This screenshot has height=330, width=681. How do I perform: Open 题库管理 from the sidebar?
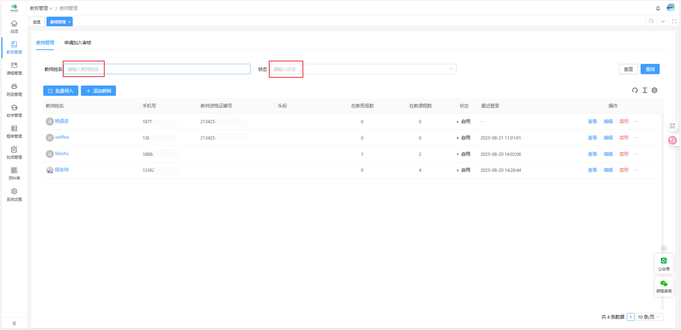point(14,132)
